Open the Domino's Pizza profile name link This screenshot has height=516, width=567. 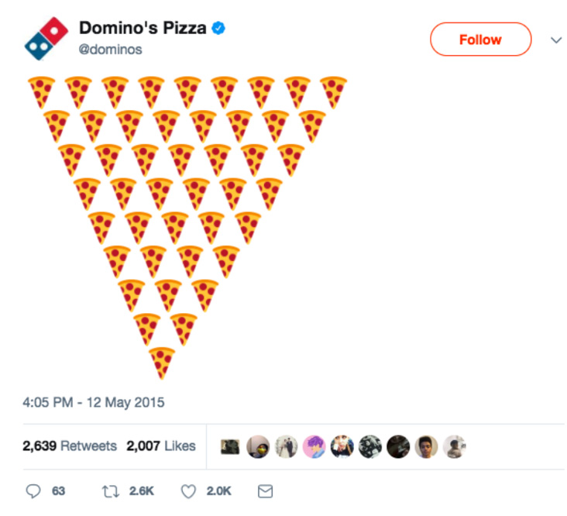click(x=143, y=29)
